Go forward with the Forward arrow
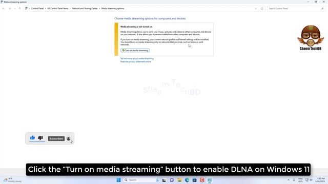 pos(10,9)
